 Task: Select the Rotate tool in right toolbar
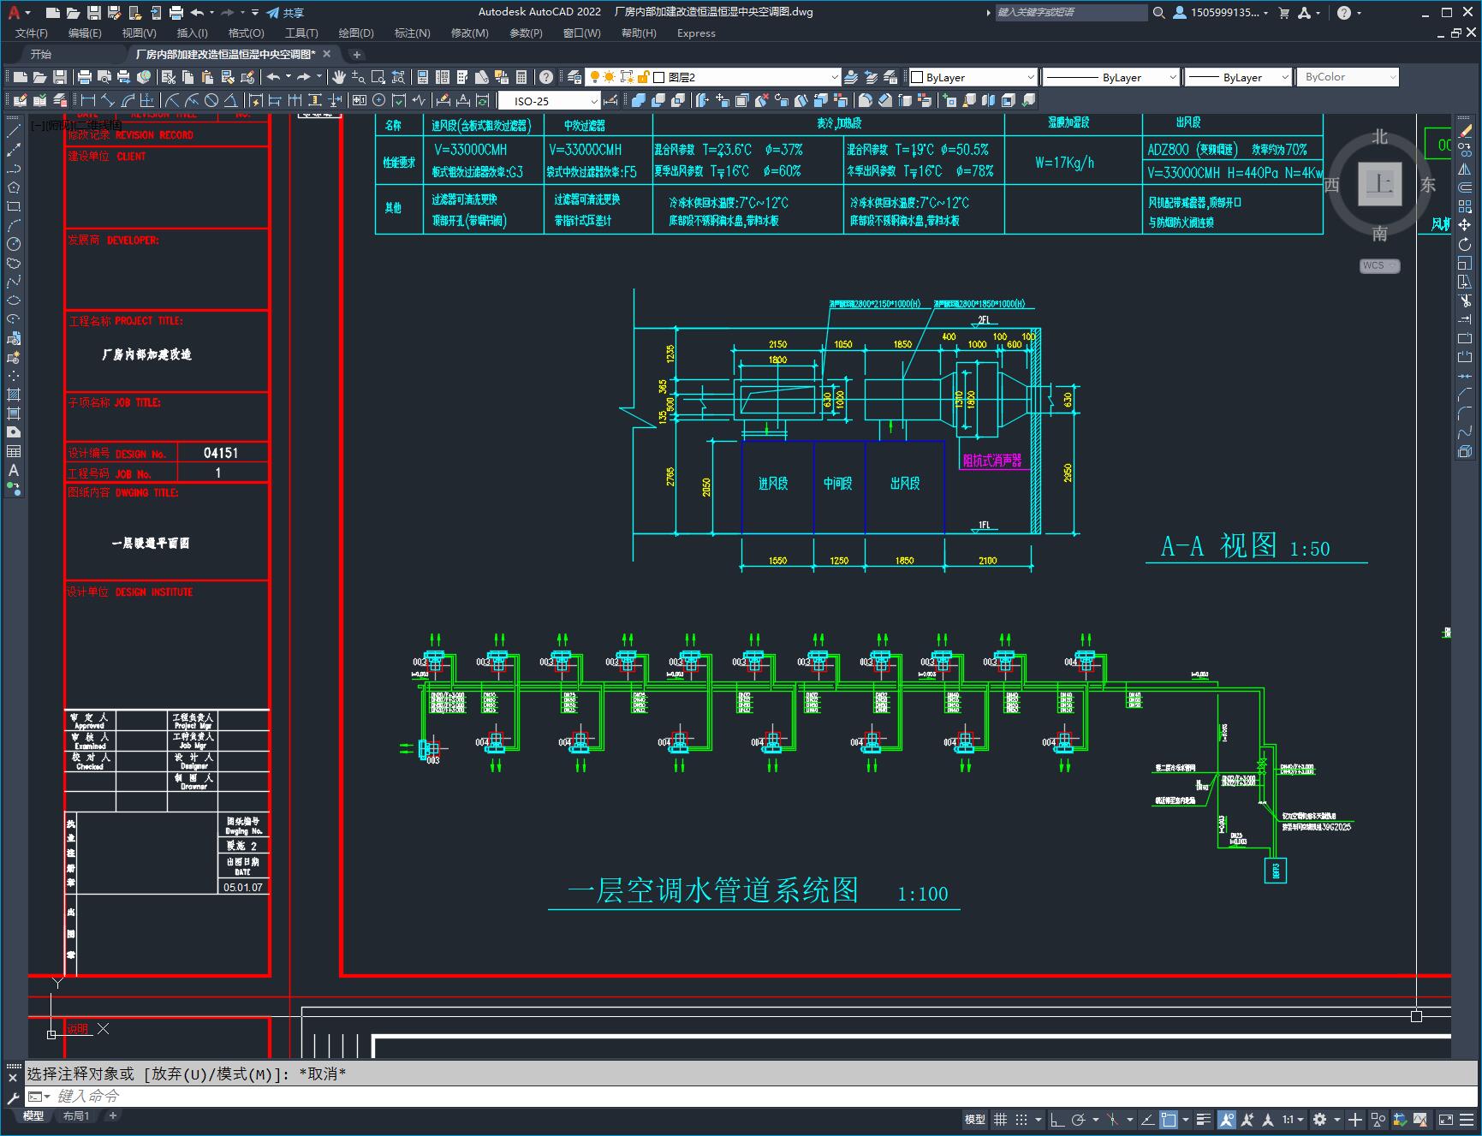pyautogui.click(x=1465, y=244)
